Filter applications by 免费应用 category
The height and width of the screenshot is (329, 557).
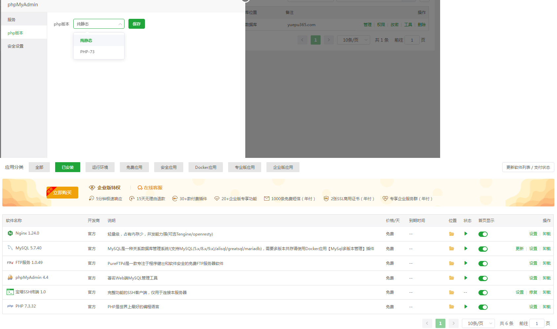134,167
